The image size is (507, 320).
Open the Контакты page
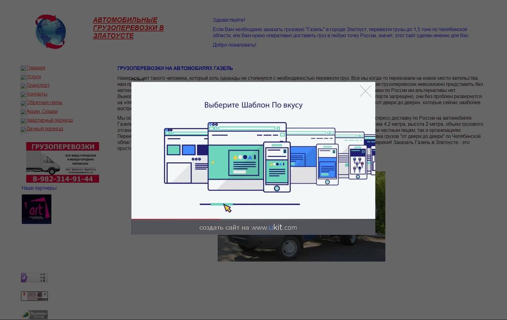[37, 94]
